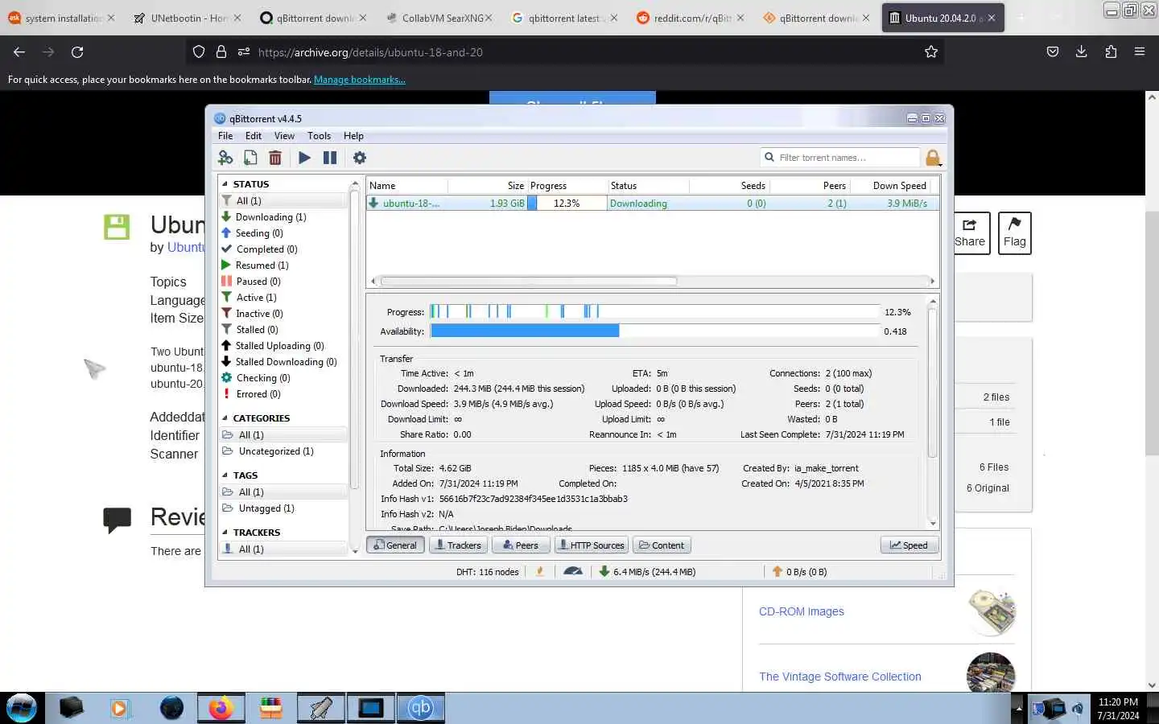This screenshot has height=724, width=1159.
Task: Switch to the HTTP Sources tab
Action: point(591,545)
